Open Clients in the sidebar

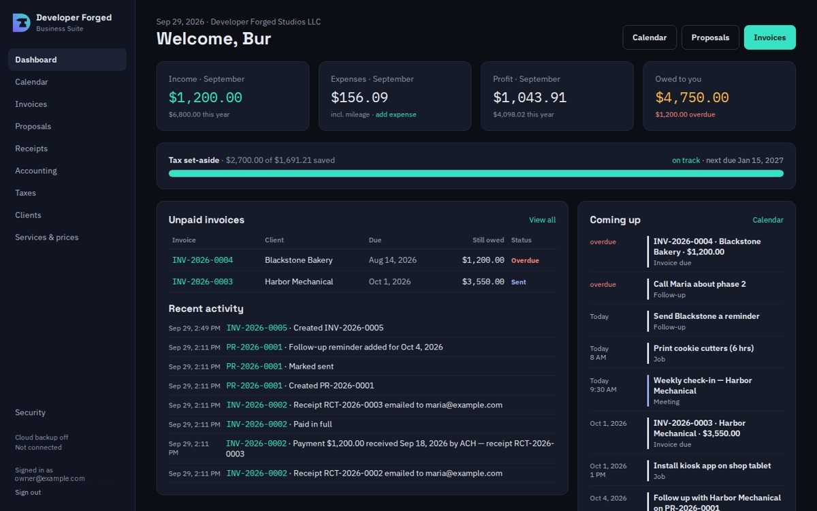(67, 215)
